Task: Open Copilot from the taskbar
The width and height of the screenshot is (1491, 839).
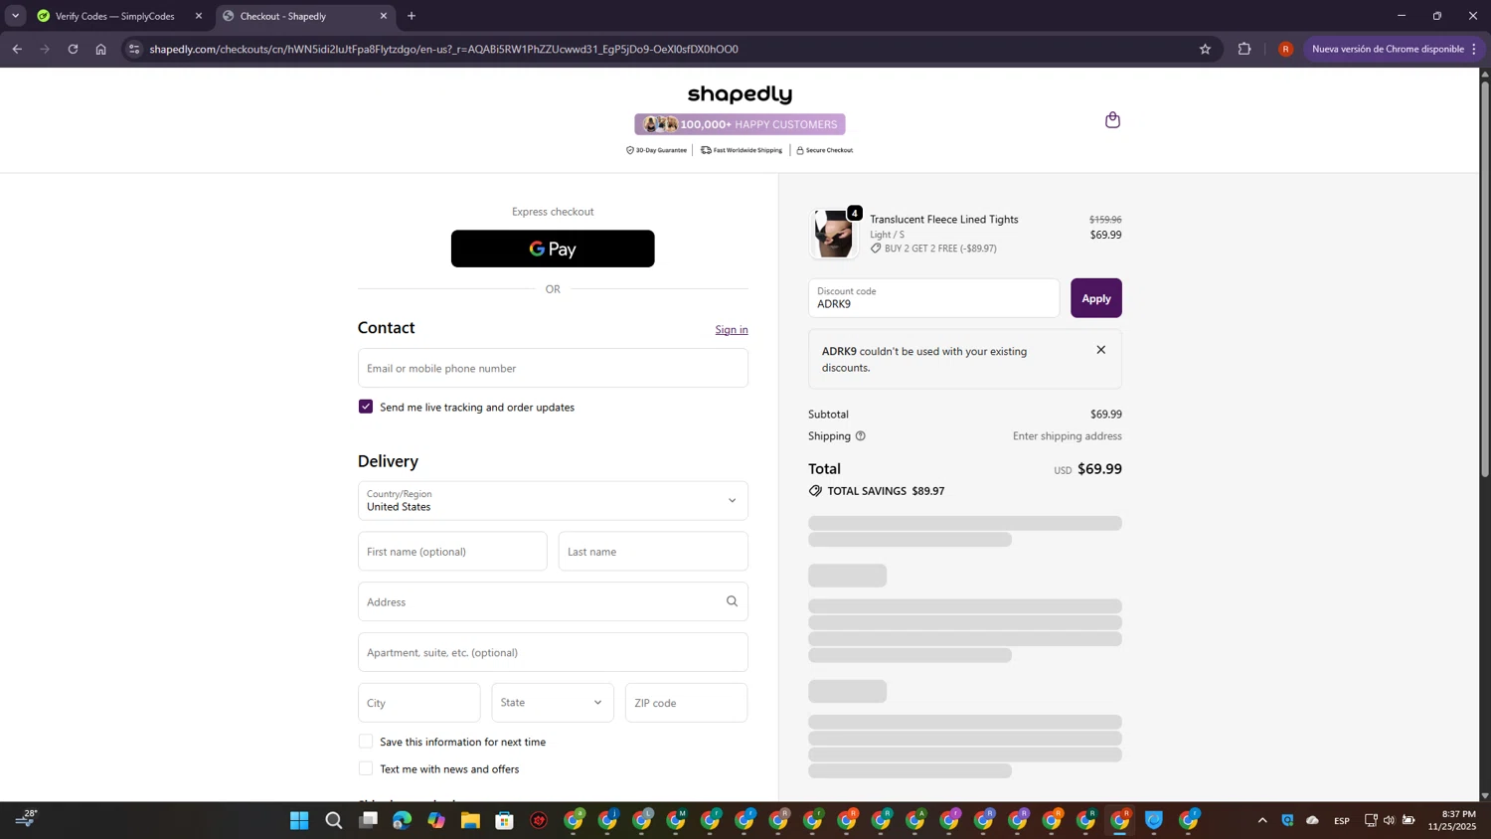Action: (x=436, y=820)
